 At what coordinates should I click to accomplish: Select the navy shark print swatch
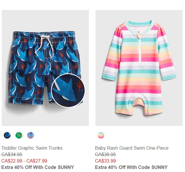(7, 135)
